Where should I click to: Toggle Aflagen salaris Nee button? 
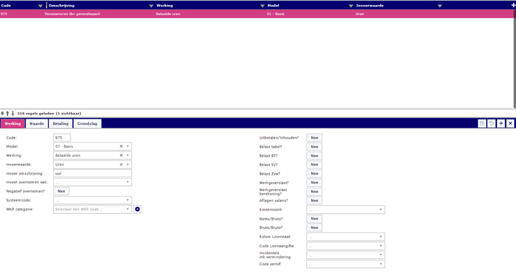pos(315,200)
